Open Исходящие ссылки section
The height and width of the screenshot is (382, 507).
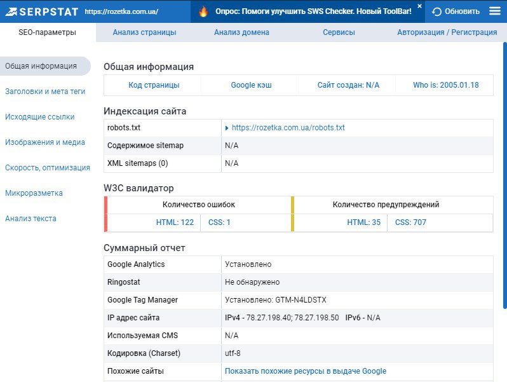[40, 117]
